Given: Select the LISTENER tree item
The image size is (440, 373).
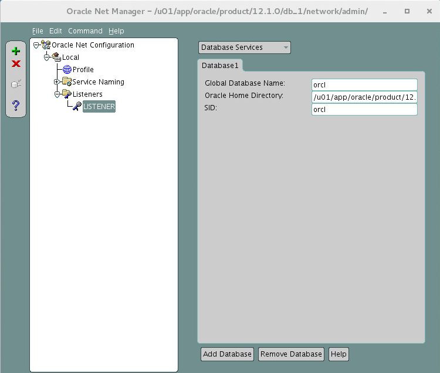Looking at the screenshot, I should (99, 107).
